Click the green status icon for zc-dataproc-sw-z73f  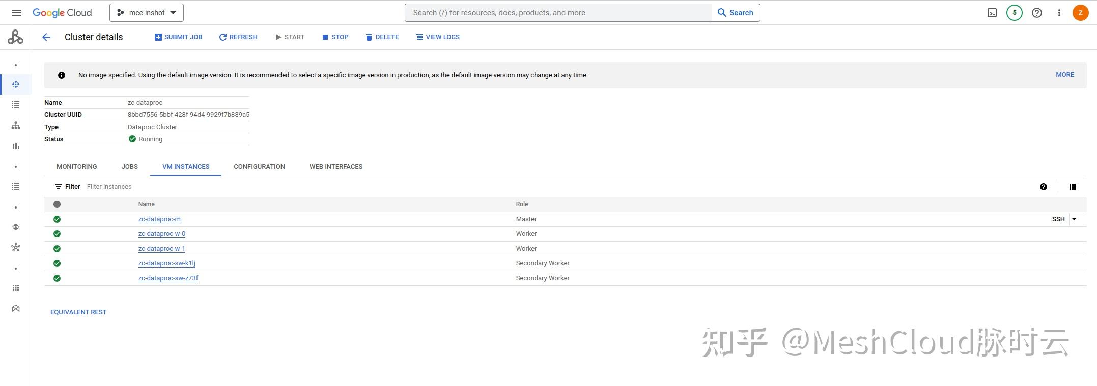click(x=57, y=278)
